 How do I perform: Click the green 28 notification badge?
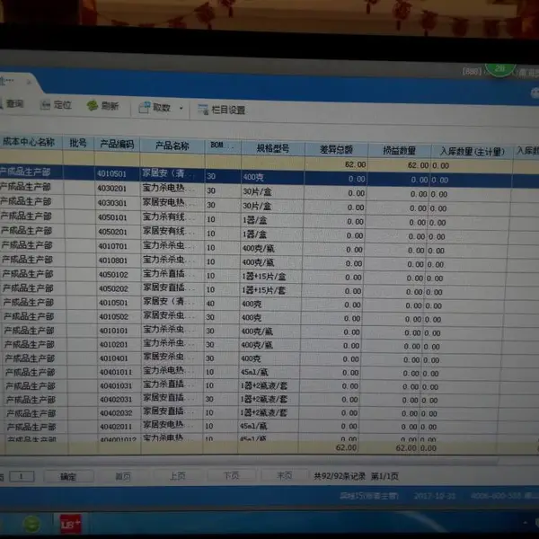click(x=499, y=69)
